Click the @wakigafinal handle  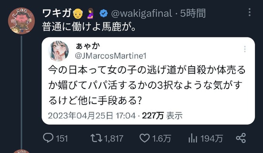pos(142,13)
